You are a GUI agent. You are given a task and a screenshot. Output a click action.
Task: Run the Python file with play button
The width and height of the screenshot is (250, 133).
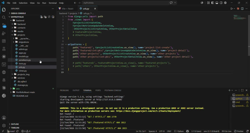232,8
